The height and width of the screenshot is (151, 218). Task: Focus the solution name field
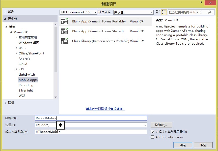coord(91,132)
